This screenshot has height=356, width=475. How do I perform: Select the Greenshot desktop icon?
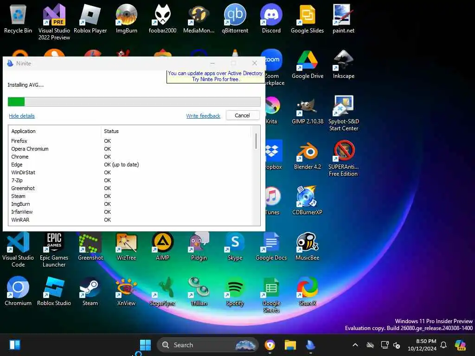click(90, 246)
